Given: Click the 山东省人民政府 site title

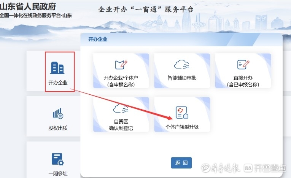Looking at the screenshot, I should point(28,7).
